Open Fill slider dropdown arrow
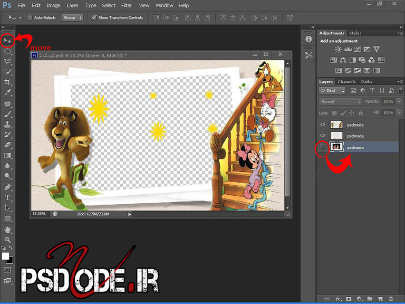Image resolution: width=405 pixels, height=304 pixels. pyautogui.click(x=399, y=113)
